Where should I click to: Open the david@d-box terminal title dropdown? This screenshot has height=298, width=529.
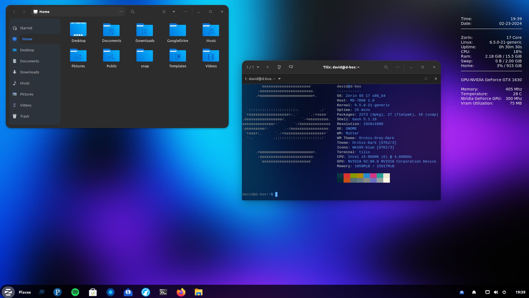click(x=279, y=79)
